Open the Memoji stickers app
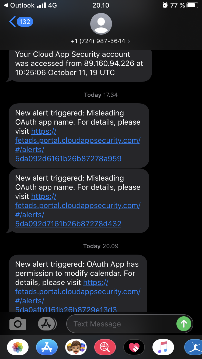The image size is (202, 359). point(76,347)
